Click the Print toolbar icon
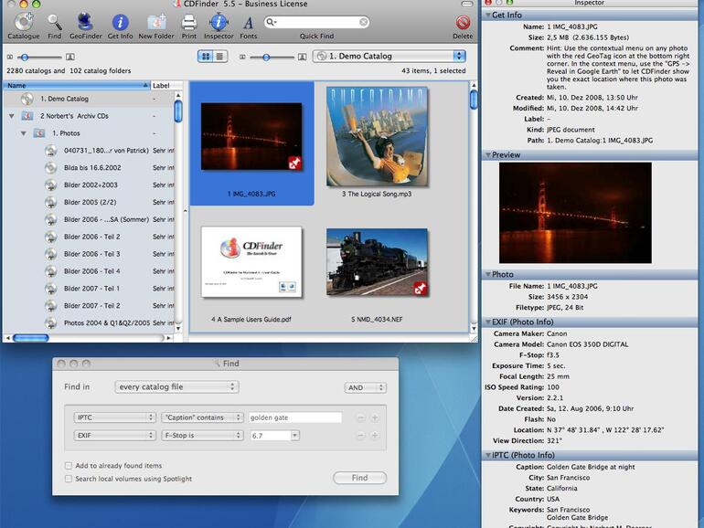The height and width of the screenshot is (528, 704). 188,22
